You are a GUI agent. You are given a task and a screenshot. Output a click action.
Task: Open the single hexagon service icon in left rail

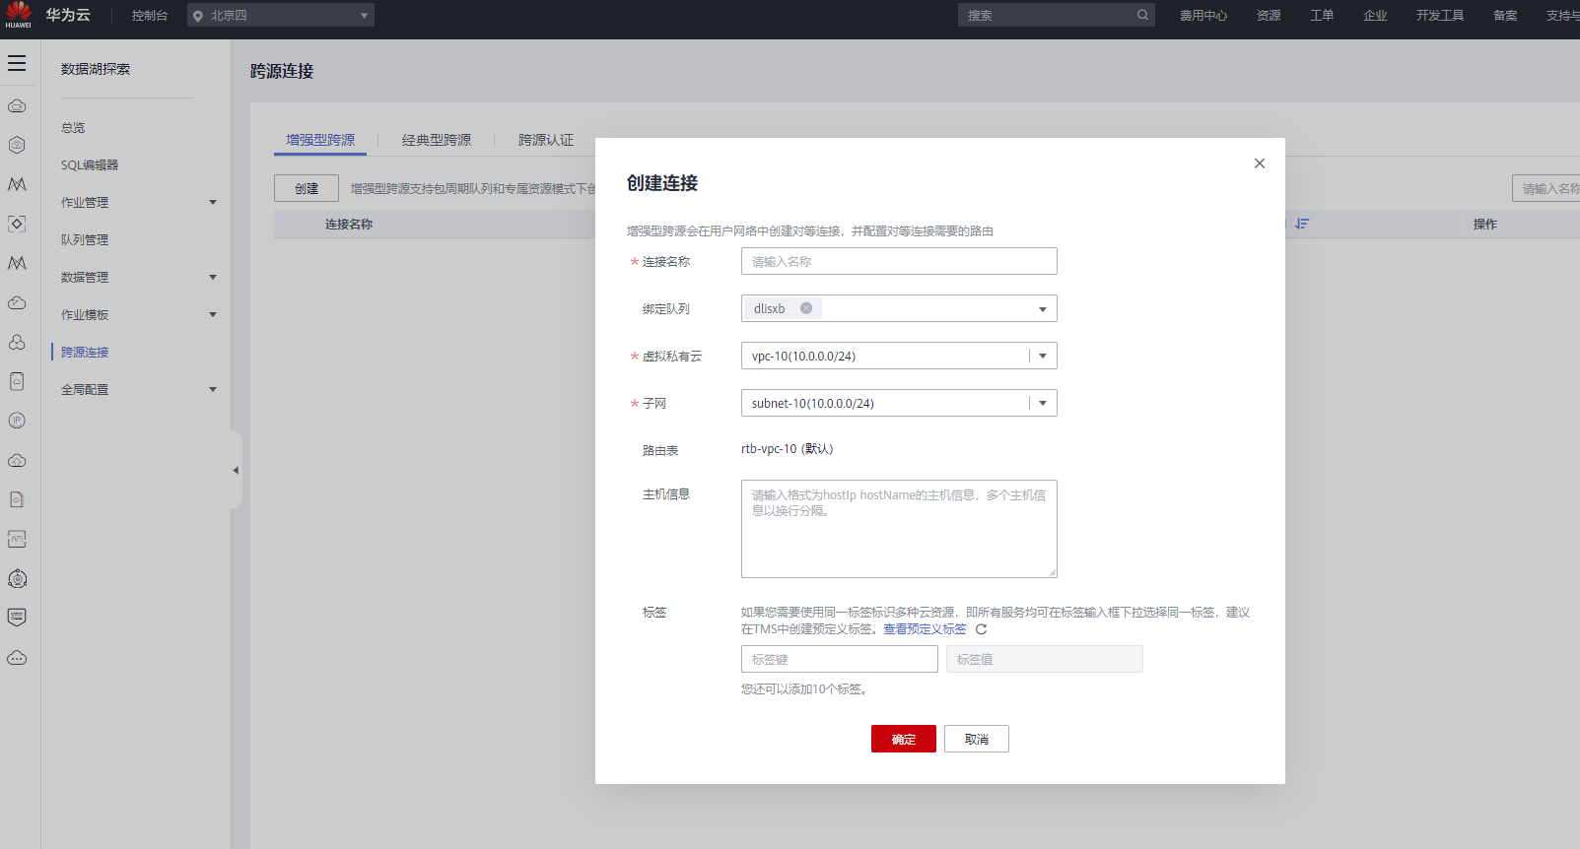(17, 145)
